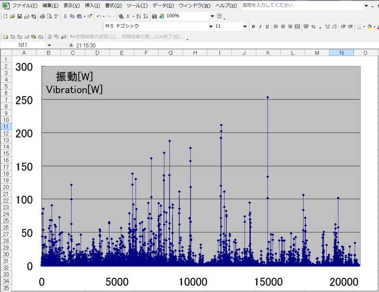Image resolution: width=379 pixels, height=292 pixels.
Task: Select column N header
Action: pos(341,53)
